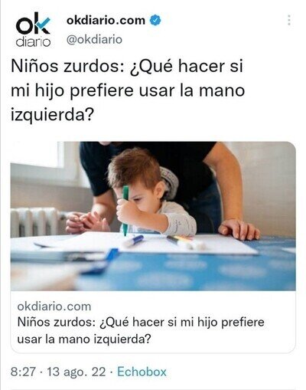The height and width of the screenshot is (390, 306).
Task: Click the 8:27 tweet timestamp
Action: click(23, 372)
